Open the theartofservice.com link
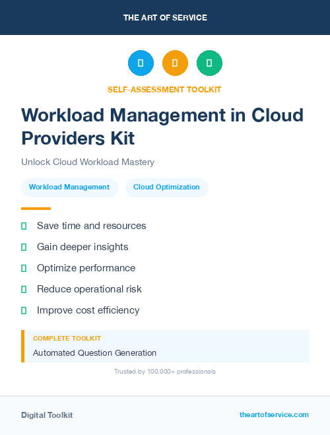The width and height of the screenshot is (330, 435). point(274,415)
